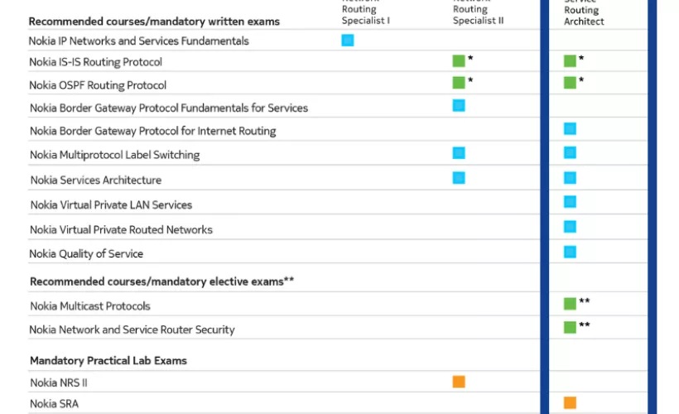
Task: Click blue square in Quality of Service row
Action: (570, 252)
